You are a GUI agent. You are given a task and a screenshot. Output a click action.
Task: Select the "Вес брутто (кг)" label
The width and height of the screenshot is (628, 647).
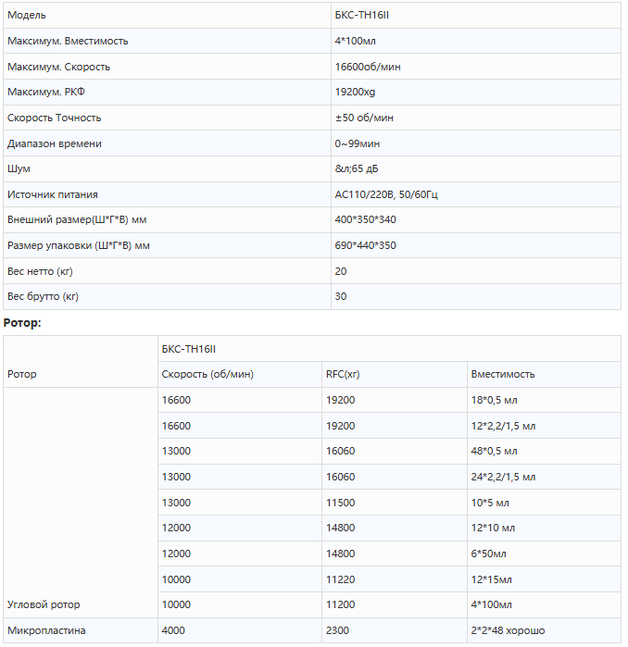[x=43, y=297]
